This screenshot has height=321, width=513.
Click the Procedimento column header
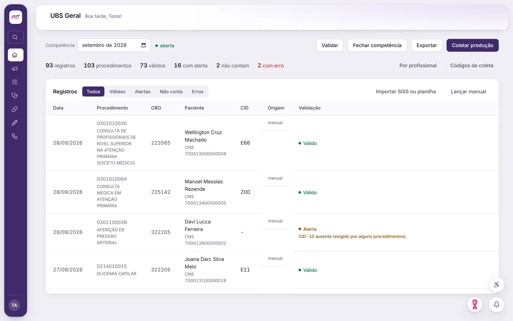pos(112,108)
